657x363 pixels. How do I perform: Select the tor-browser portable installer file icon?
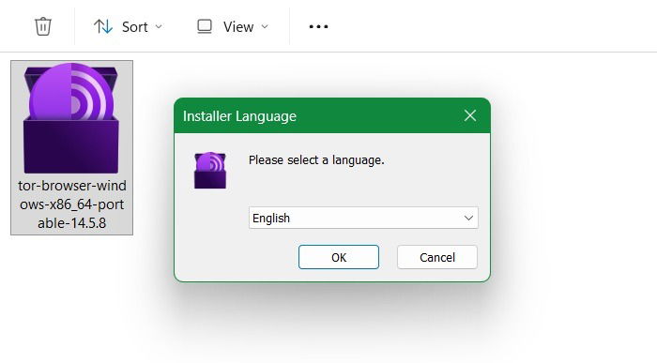(71, 118)
